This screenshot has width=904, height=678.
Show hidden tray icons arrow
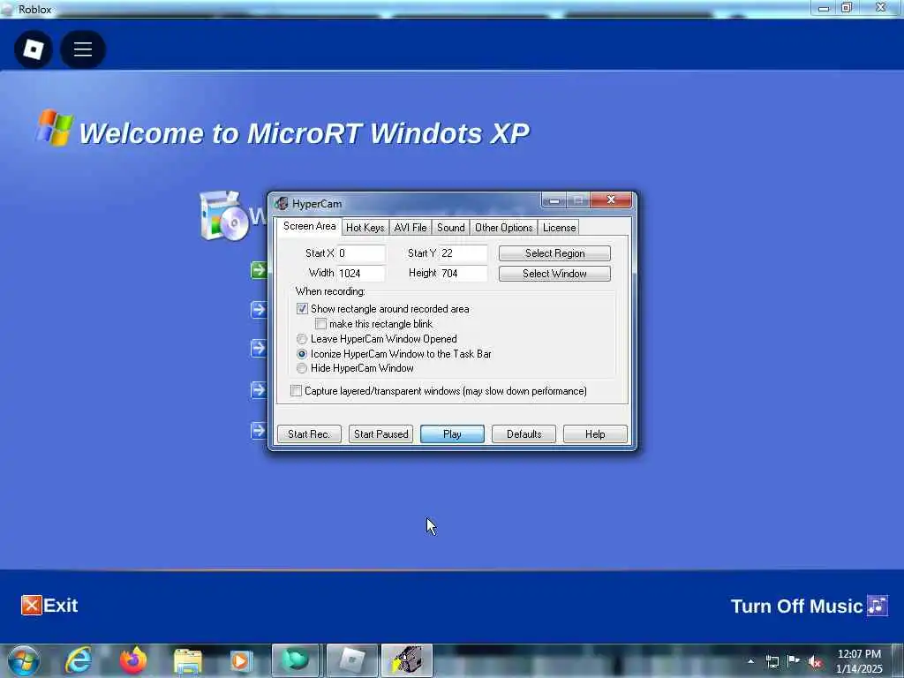(750, 661)
